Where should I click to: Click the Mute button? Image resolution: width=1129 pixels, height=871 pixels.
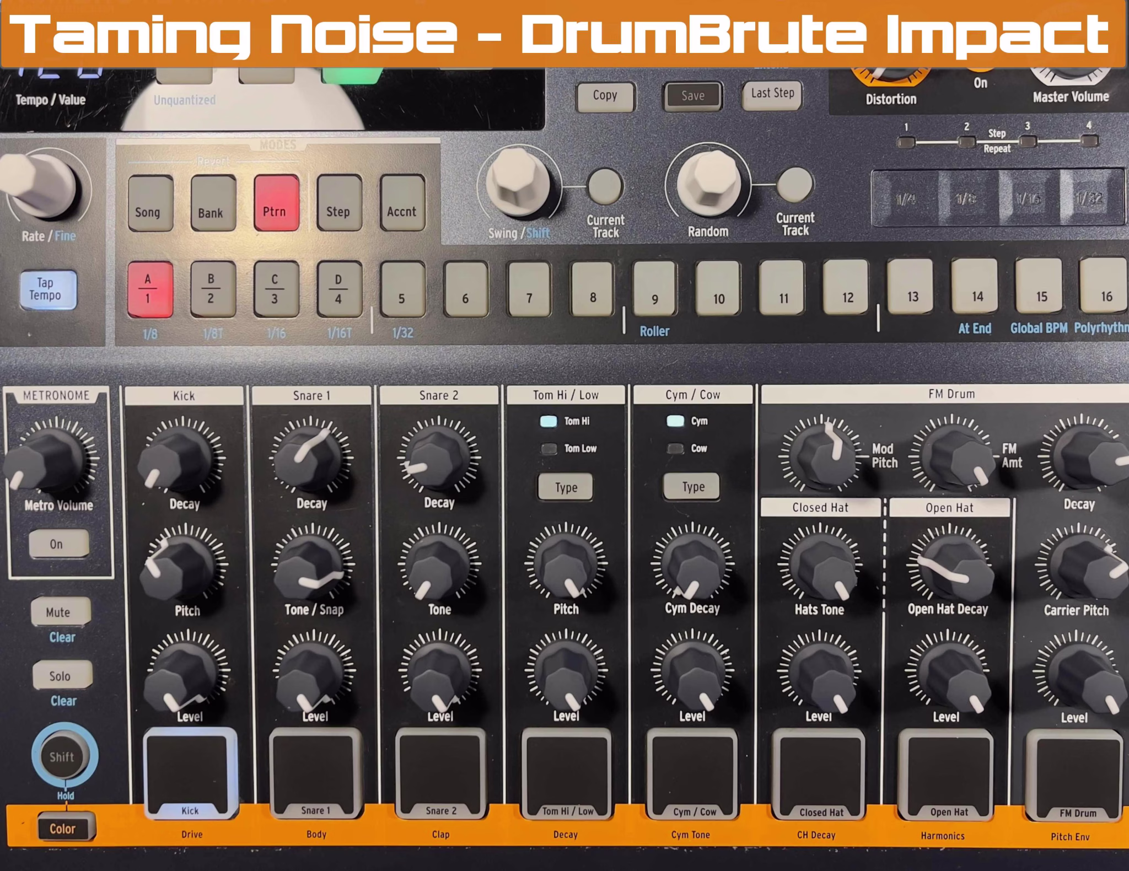pos(60,612)
